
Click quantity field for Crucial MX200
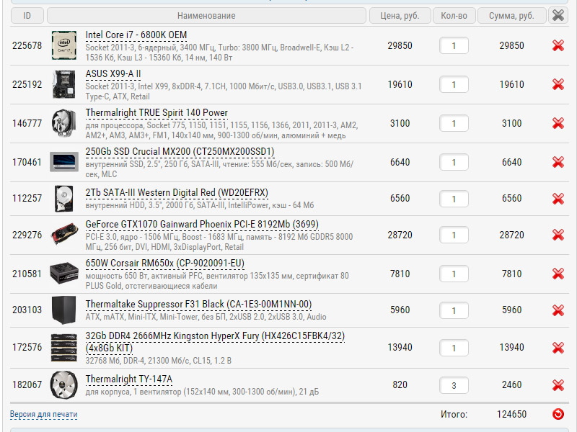point(454,163)
